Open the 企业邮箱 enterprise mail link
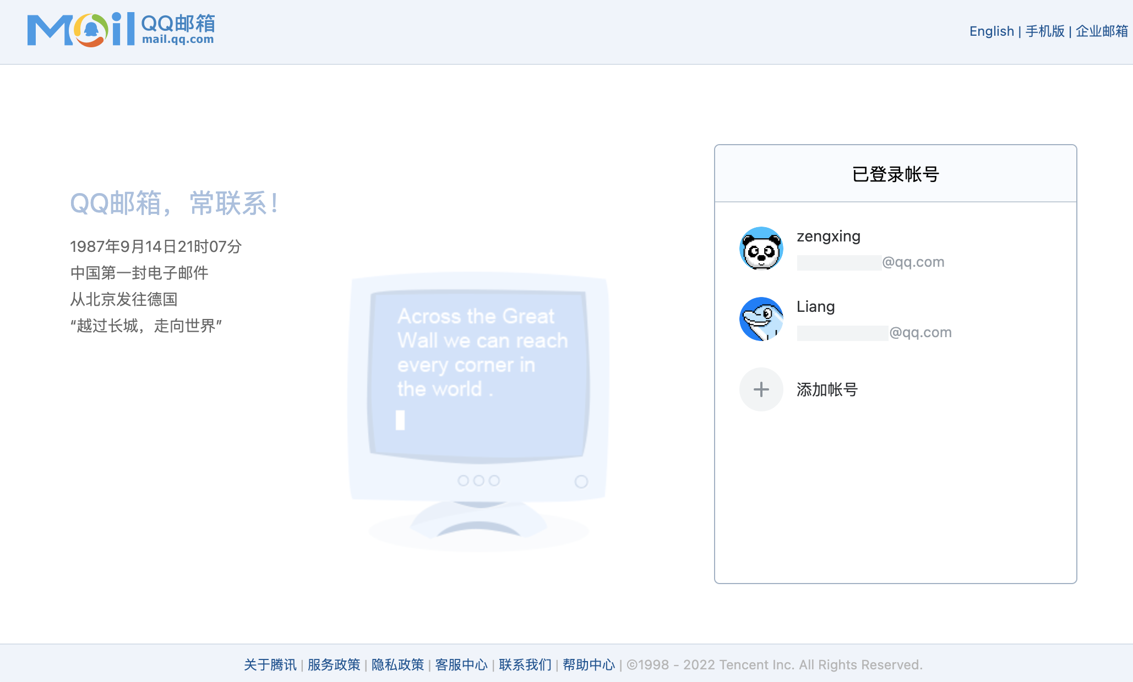The width and height of the screenshot is (1133, 682). pyautogui.click(x=1102, y=31)
